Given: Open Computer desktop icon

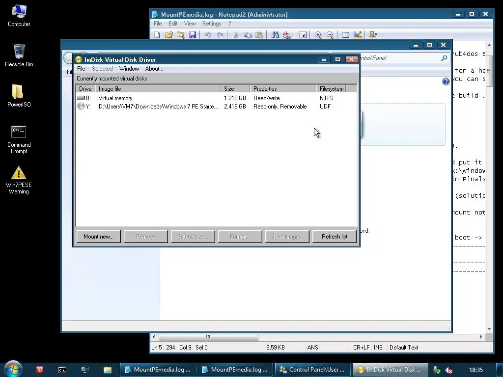Looking at the screenshot, I should [x=19, y=16].
